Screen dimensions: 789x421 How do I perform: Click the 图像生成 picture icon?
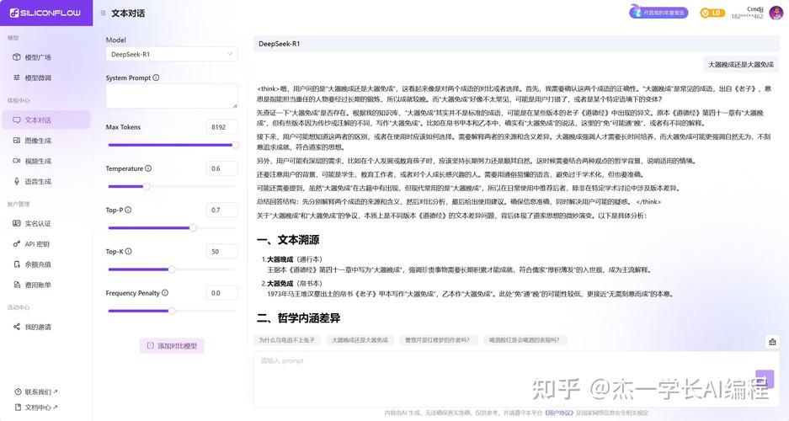point(17,141)
